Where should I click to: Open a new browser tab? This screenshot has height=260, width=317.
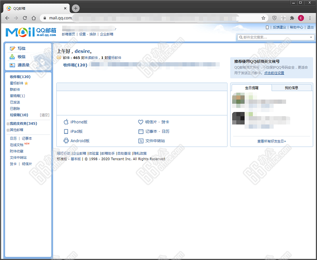76,8
